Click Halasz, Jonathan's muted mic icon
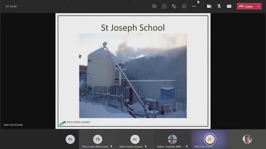Viewport: 266px width, 149px height. (187, 147)
